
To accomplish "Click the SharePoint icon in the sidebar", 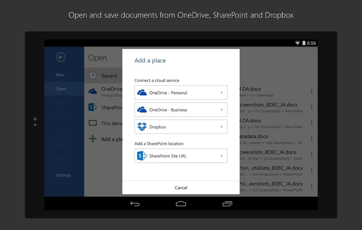I will pyautogui.click(x=93, y=107).
